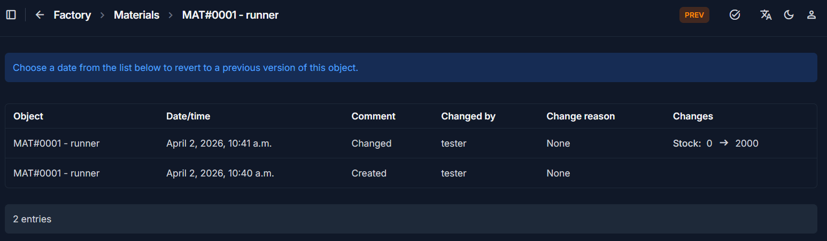The image size is (827, 241).
Task: Open the user account profile icon
Action: [811, 15]
